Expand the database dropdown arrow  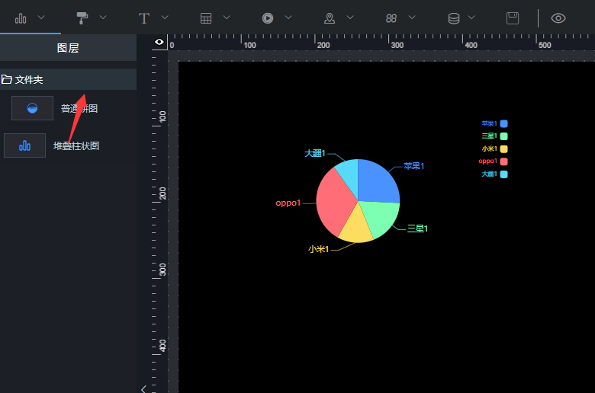(x=471, y=18)
